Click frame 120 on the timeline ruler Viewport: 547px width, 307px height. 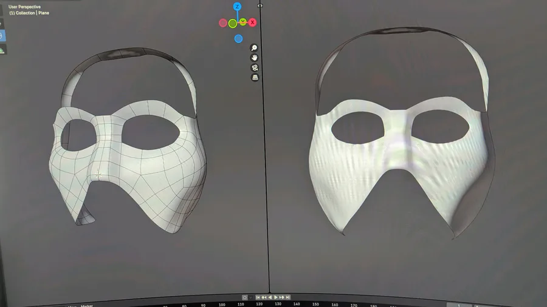click(x=259, y=304)
